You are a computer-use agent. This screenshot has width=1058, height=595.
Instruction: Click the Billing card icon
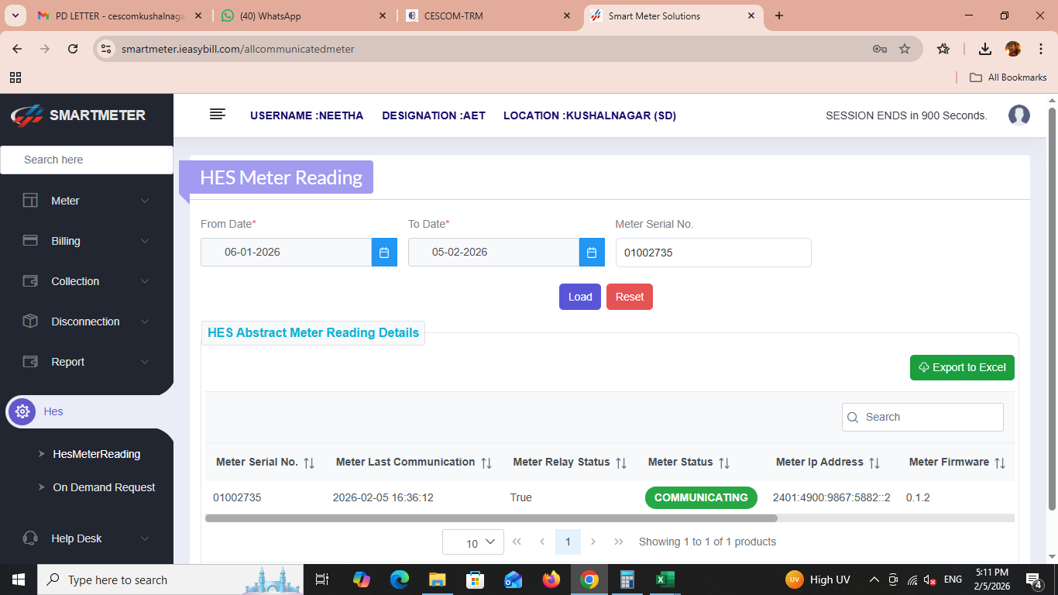click(30, 241)
